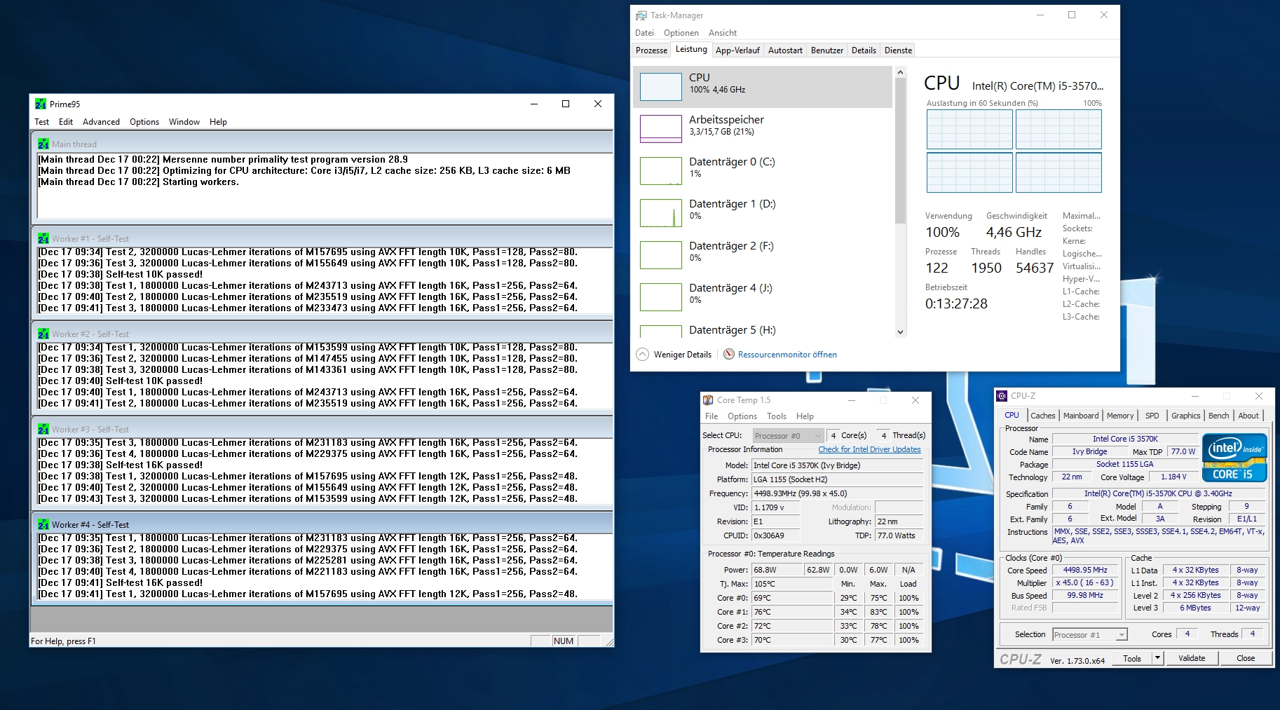Image resolution: width=1280 pixels, height=710 pixels.
Task: Select Datenträger 0 (C:) in the list
Action: click(763, 170)
